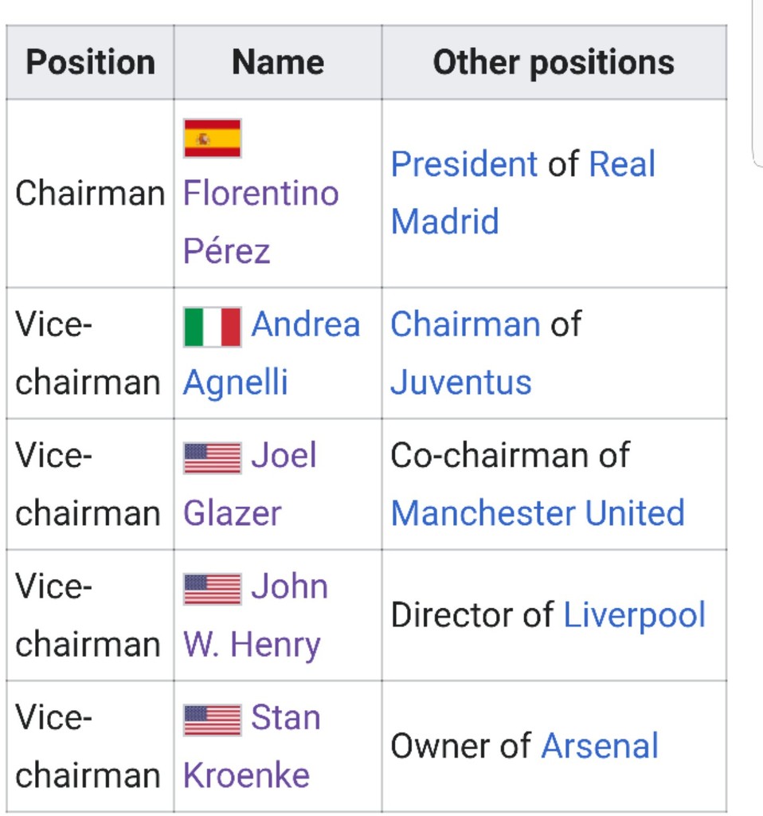Click the Name column header
This screenshot has width=763, height=816.
point(277,63)
